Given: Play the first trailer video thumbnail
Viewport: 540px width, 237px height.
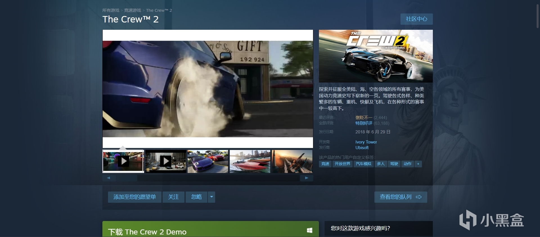Looking at the screenshot, I should pyautogui.click(x=123, y=161).
